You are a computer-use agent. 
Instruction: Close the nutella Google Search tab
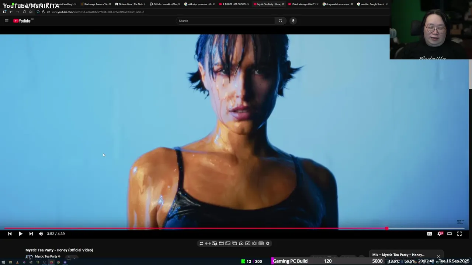386,4
